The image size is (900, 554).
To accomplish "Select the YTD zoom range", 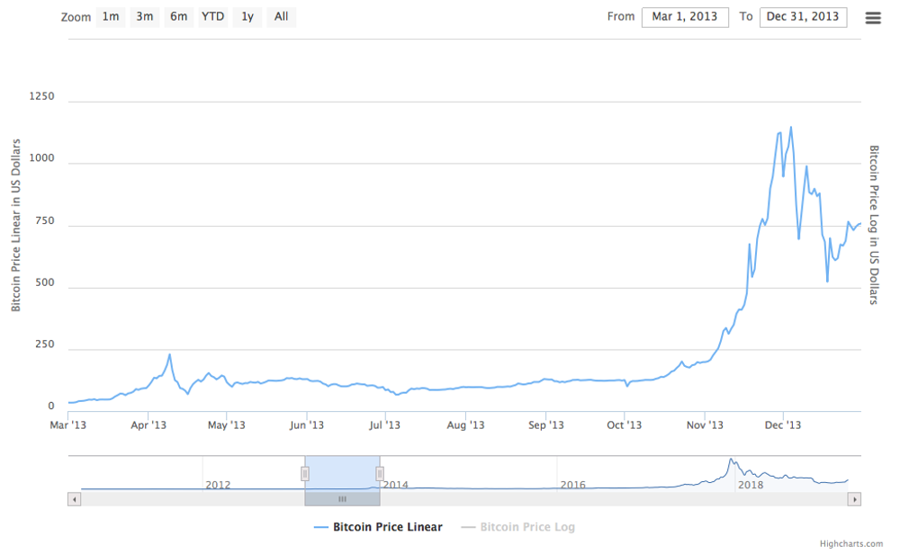I will coord(213,16).
